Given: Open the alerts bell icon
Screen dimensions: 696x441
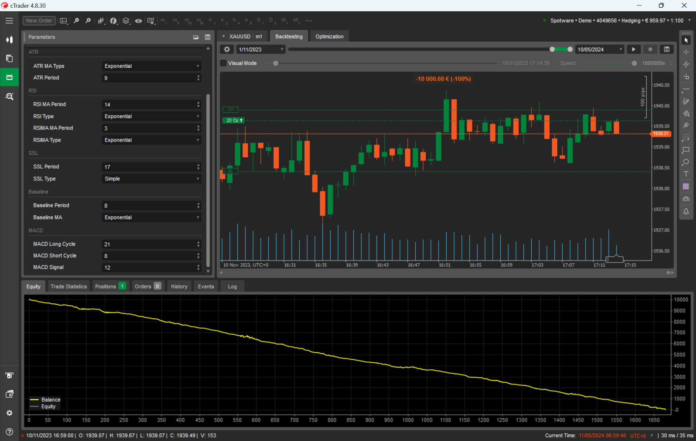Looking at the screenshot, I should [x=686, y=211].
